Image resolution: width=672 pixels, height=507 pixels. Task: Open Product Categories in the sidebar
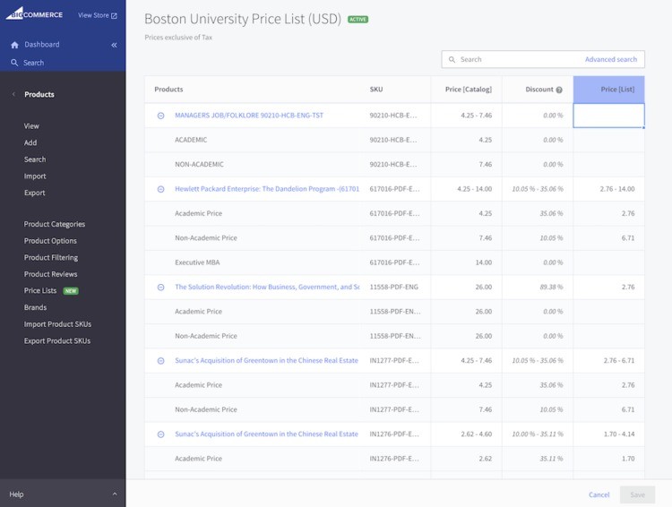pyautogui.click(x=55, y=224)
